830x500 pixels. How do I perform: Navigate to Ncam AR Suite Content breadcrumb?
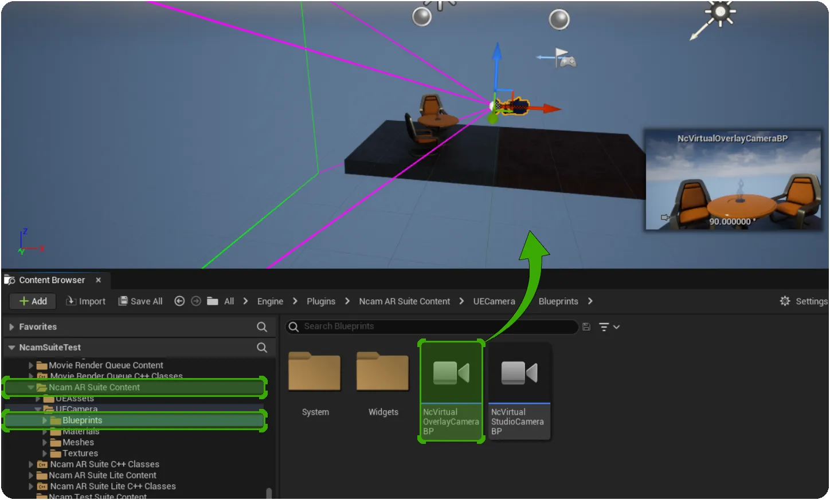405,301
